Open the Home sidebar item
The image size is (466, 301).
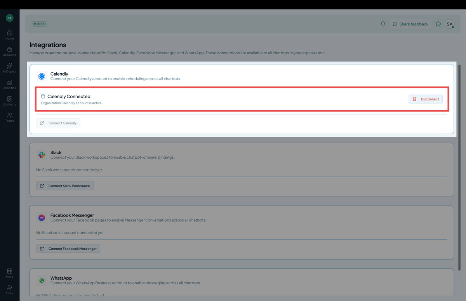coord(10,35)
